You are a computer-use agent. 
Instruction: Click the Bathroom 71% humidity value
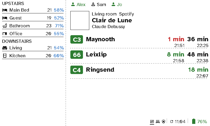tap(59, 26)
